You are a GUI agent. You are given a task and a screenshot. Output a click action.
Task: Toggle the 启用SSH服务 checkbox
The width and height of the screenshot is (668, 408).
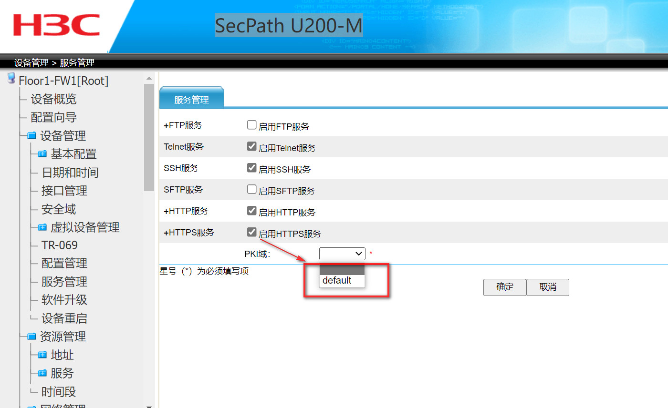coord(252,168)
